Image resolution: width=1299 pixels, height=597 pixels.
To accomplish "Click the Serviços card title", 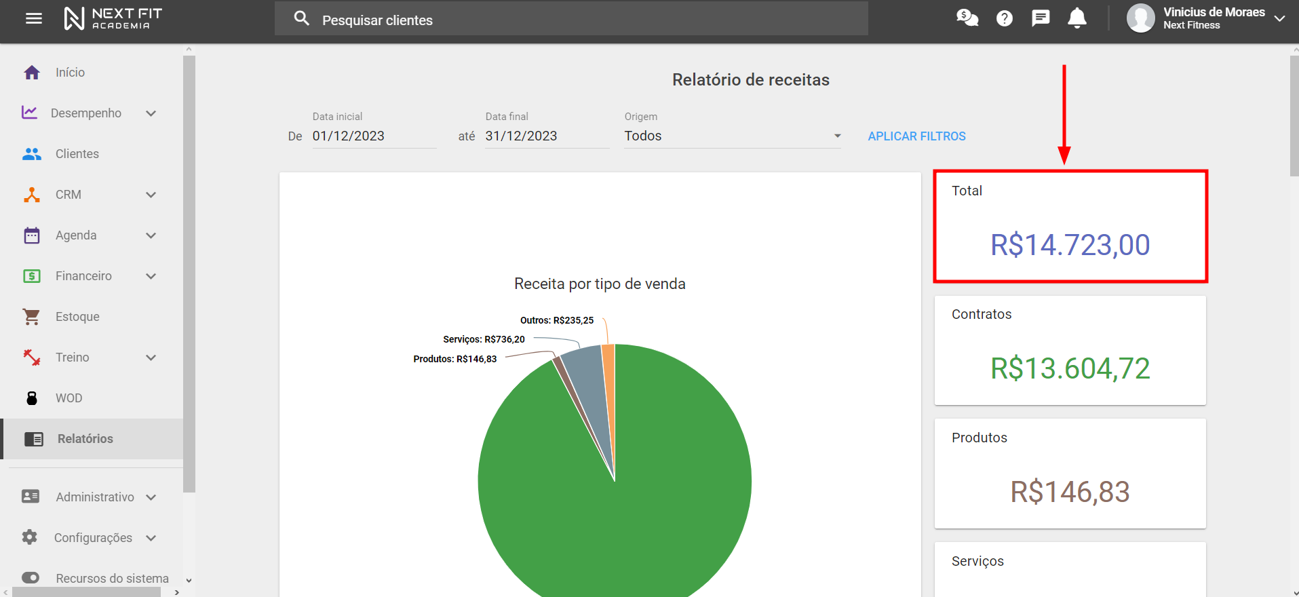I will tap(977, 561).
